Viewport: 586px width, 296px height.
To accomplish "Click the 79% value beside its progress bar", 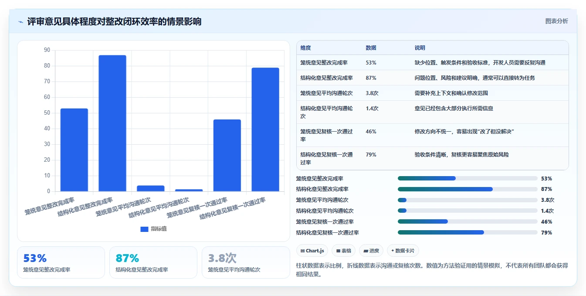I will click(546, 232).
